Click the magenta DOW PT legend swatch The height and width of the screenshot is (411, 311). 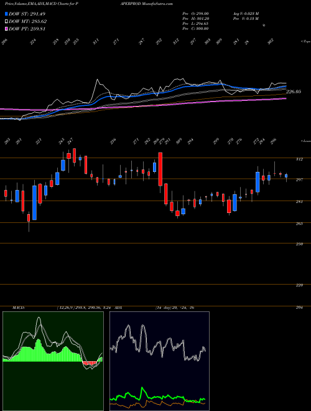[x=6, y=29]
